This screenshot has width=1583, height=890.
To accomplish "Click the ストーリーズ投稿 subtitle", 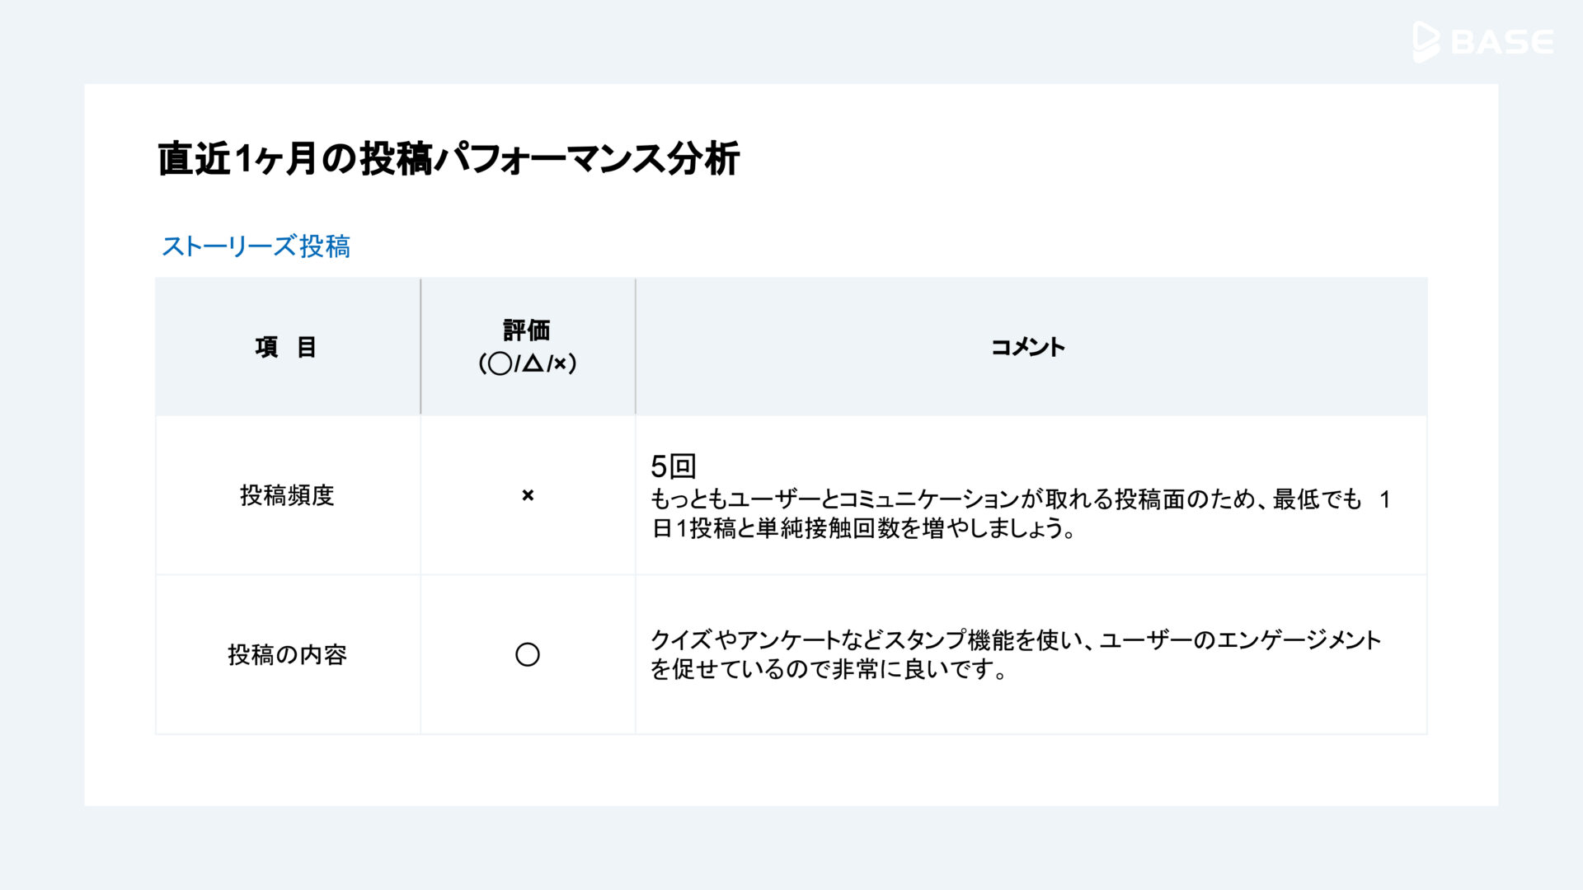I will tap(256, 246).
